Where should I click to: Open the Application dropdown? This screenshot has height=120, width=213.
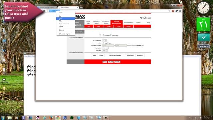coord(106,48)
